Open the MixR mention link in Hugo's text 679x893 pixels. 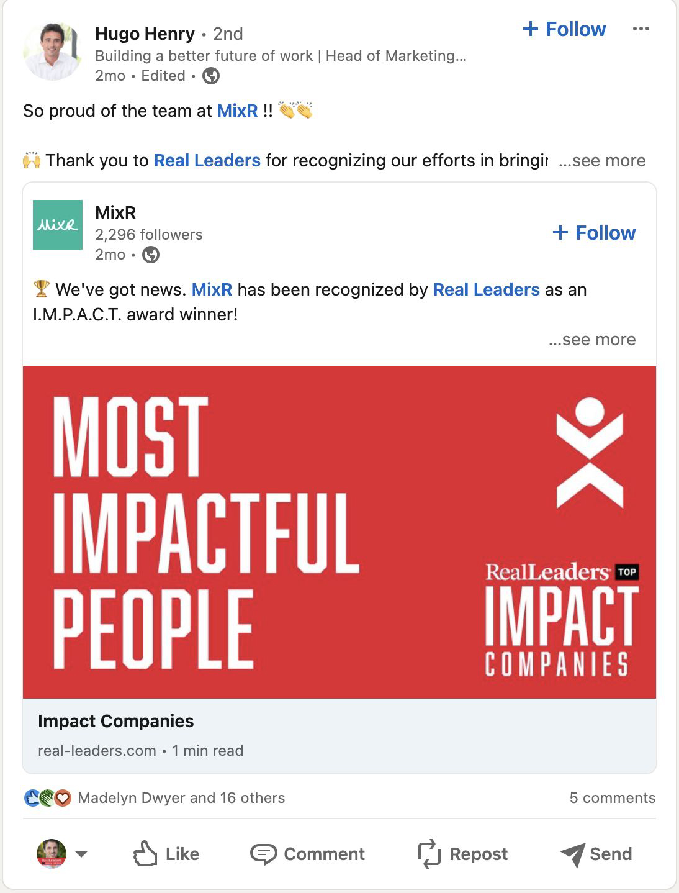237,111
